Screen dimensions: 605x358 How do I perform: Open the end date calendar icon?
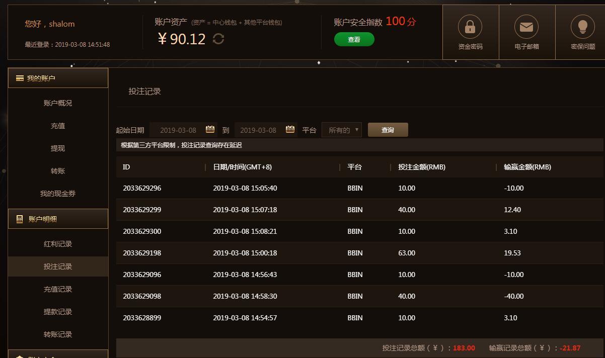290,129
